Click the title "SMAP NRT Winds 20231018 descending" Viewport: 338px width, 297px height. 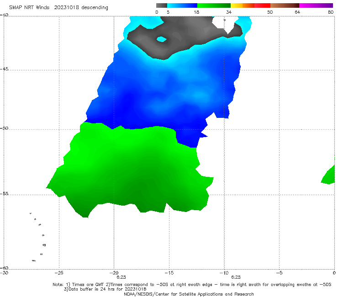pos(58,7)
